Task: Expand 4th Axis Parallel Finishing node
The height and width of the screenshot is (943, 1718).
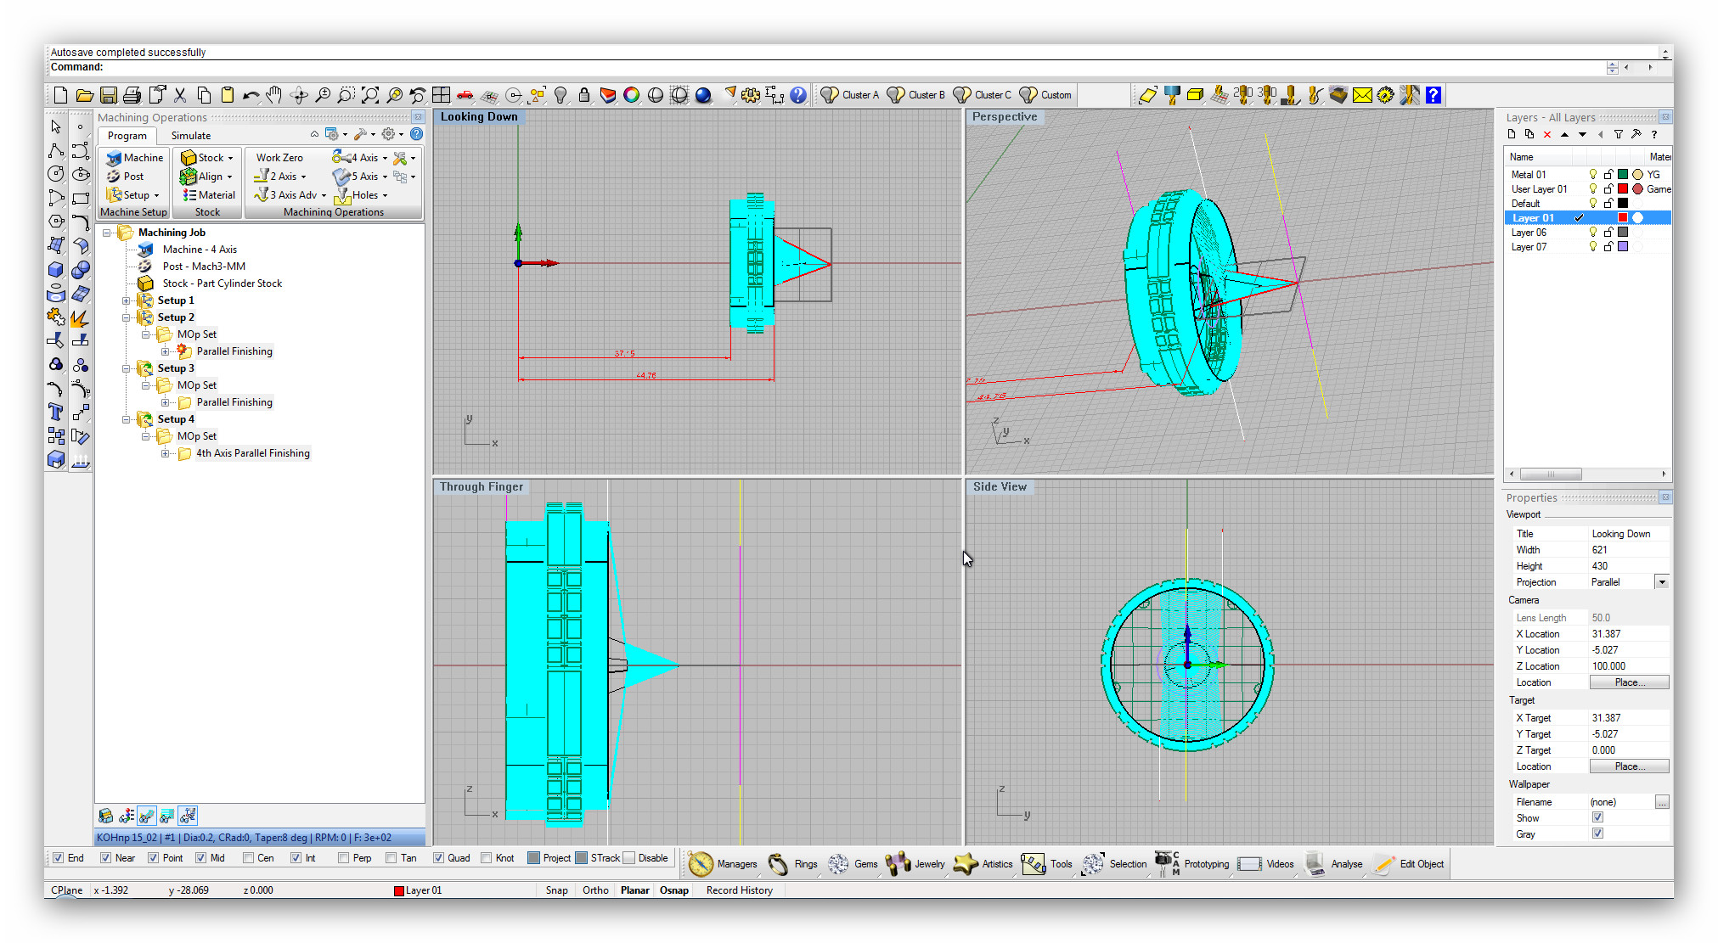Action: (166, 453)
